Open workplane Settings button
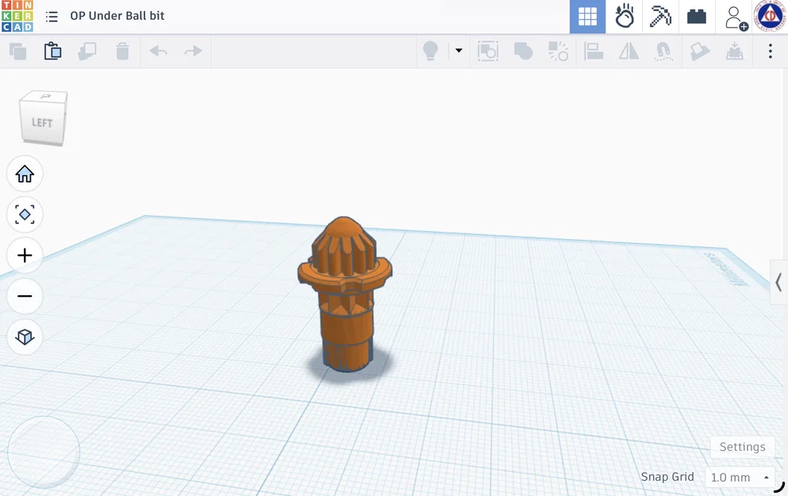This screenshot has height=496, width=788. click(x=742, y=447)
